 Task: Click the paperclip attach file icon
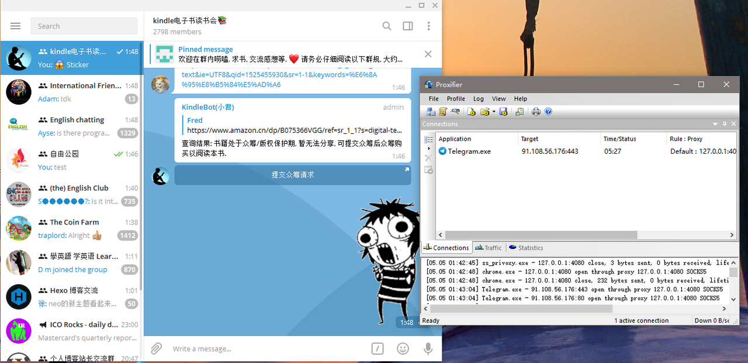(156, 348)
